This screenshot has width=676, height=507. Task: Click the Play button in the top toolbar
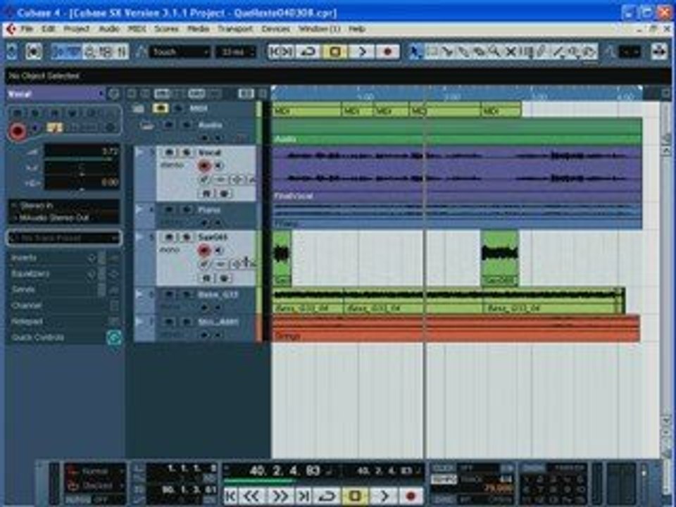[x=362, y=52]
